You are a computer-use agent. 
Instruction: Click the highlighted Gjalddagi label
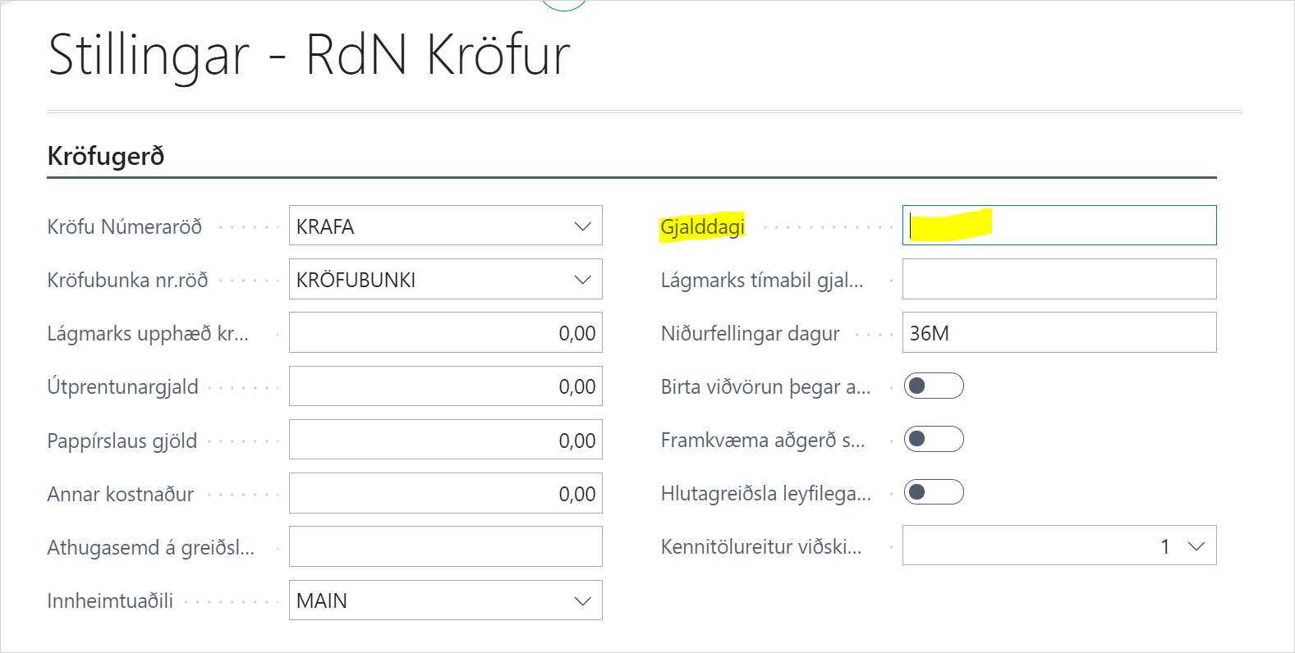point(702,226)
